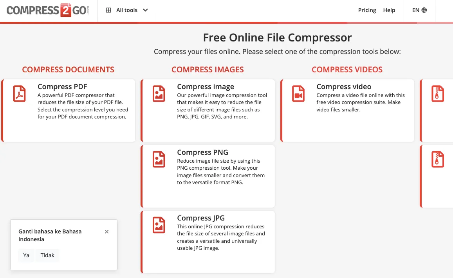Open the Help menu item
Image resolution: width=453 pixels, height=278 pixels.
[x=389, y=10]
